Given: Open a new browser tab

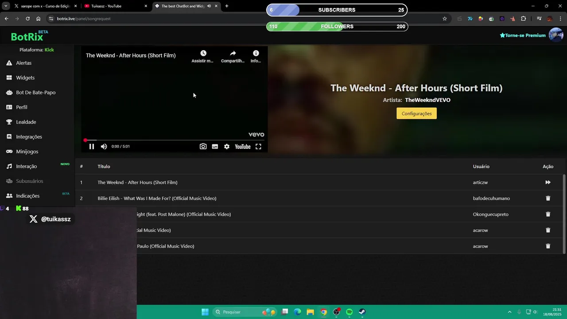Looking at the screenshot, I should [x=227, y=6].
